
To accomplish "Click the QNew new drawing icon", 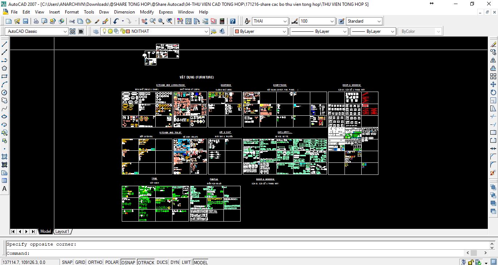I will (x=9, y=21).
